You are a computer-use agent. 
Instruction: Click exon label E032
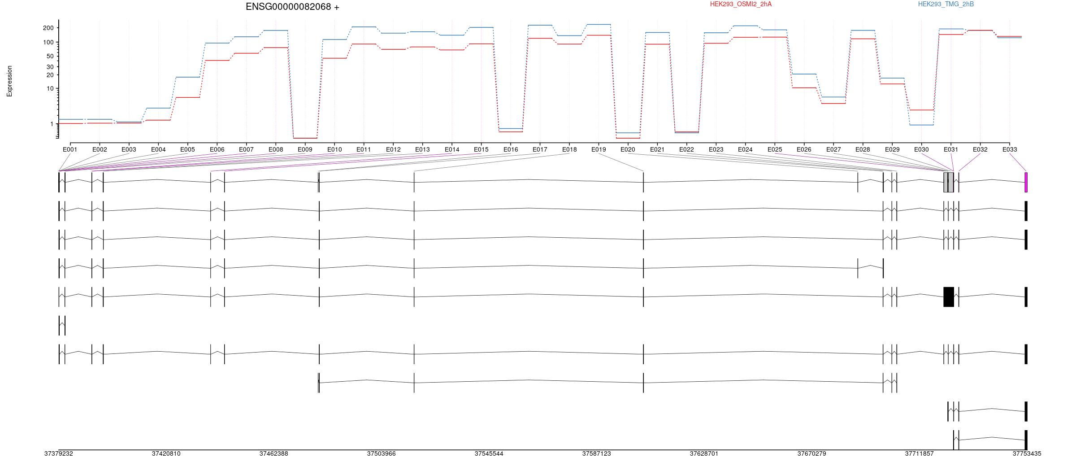(980, 149)
